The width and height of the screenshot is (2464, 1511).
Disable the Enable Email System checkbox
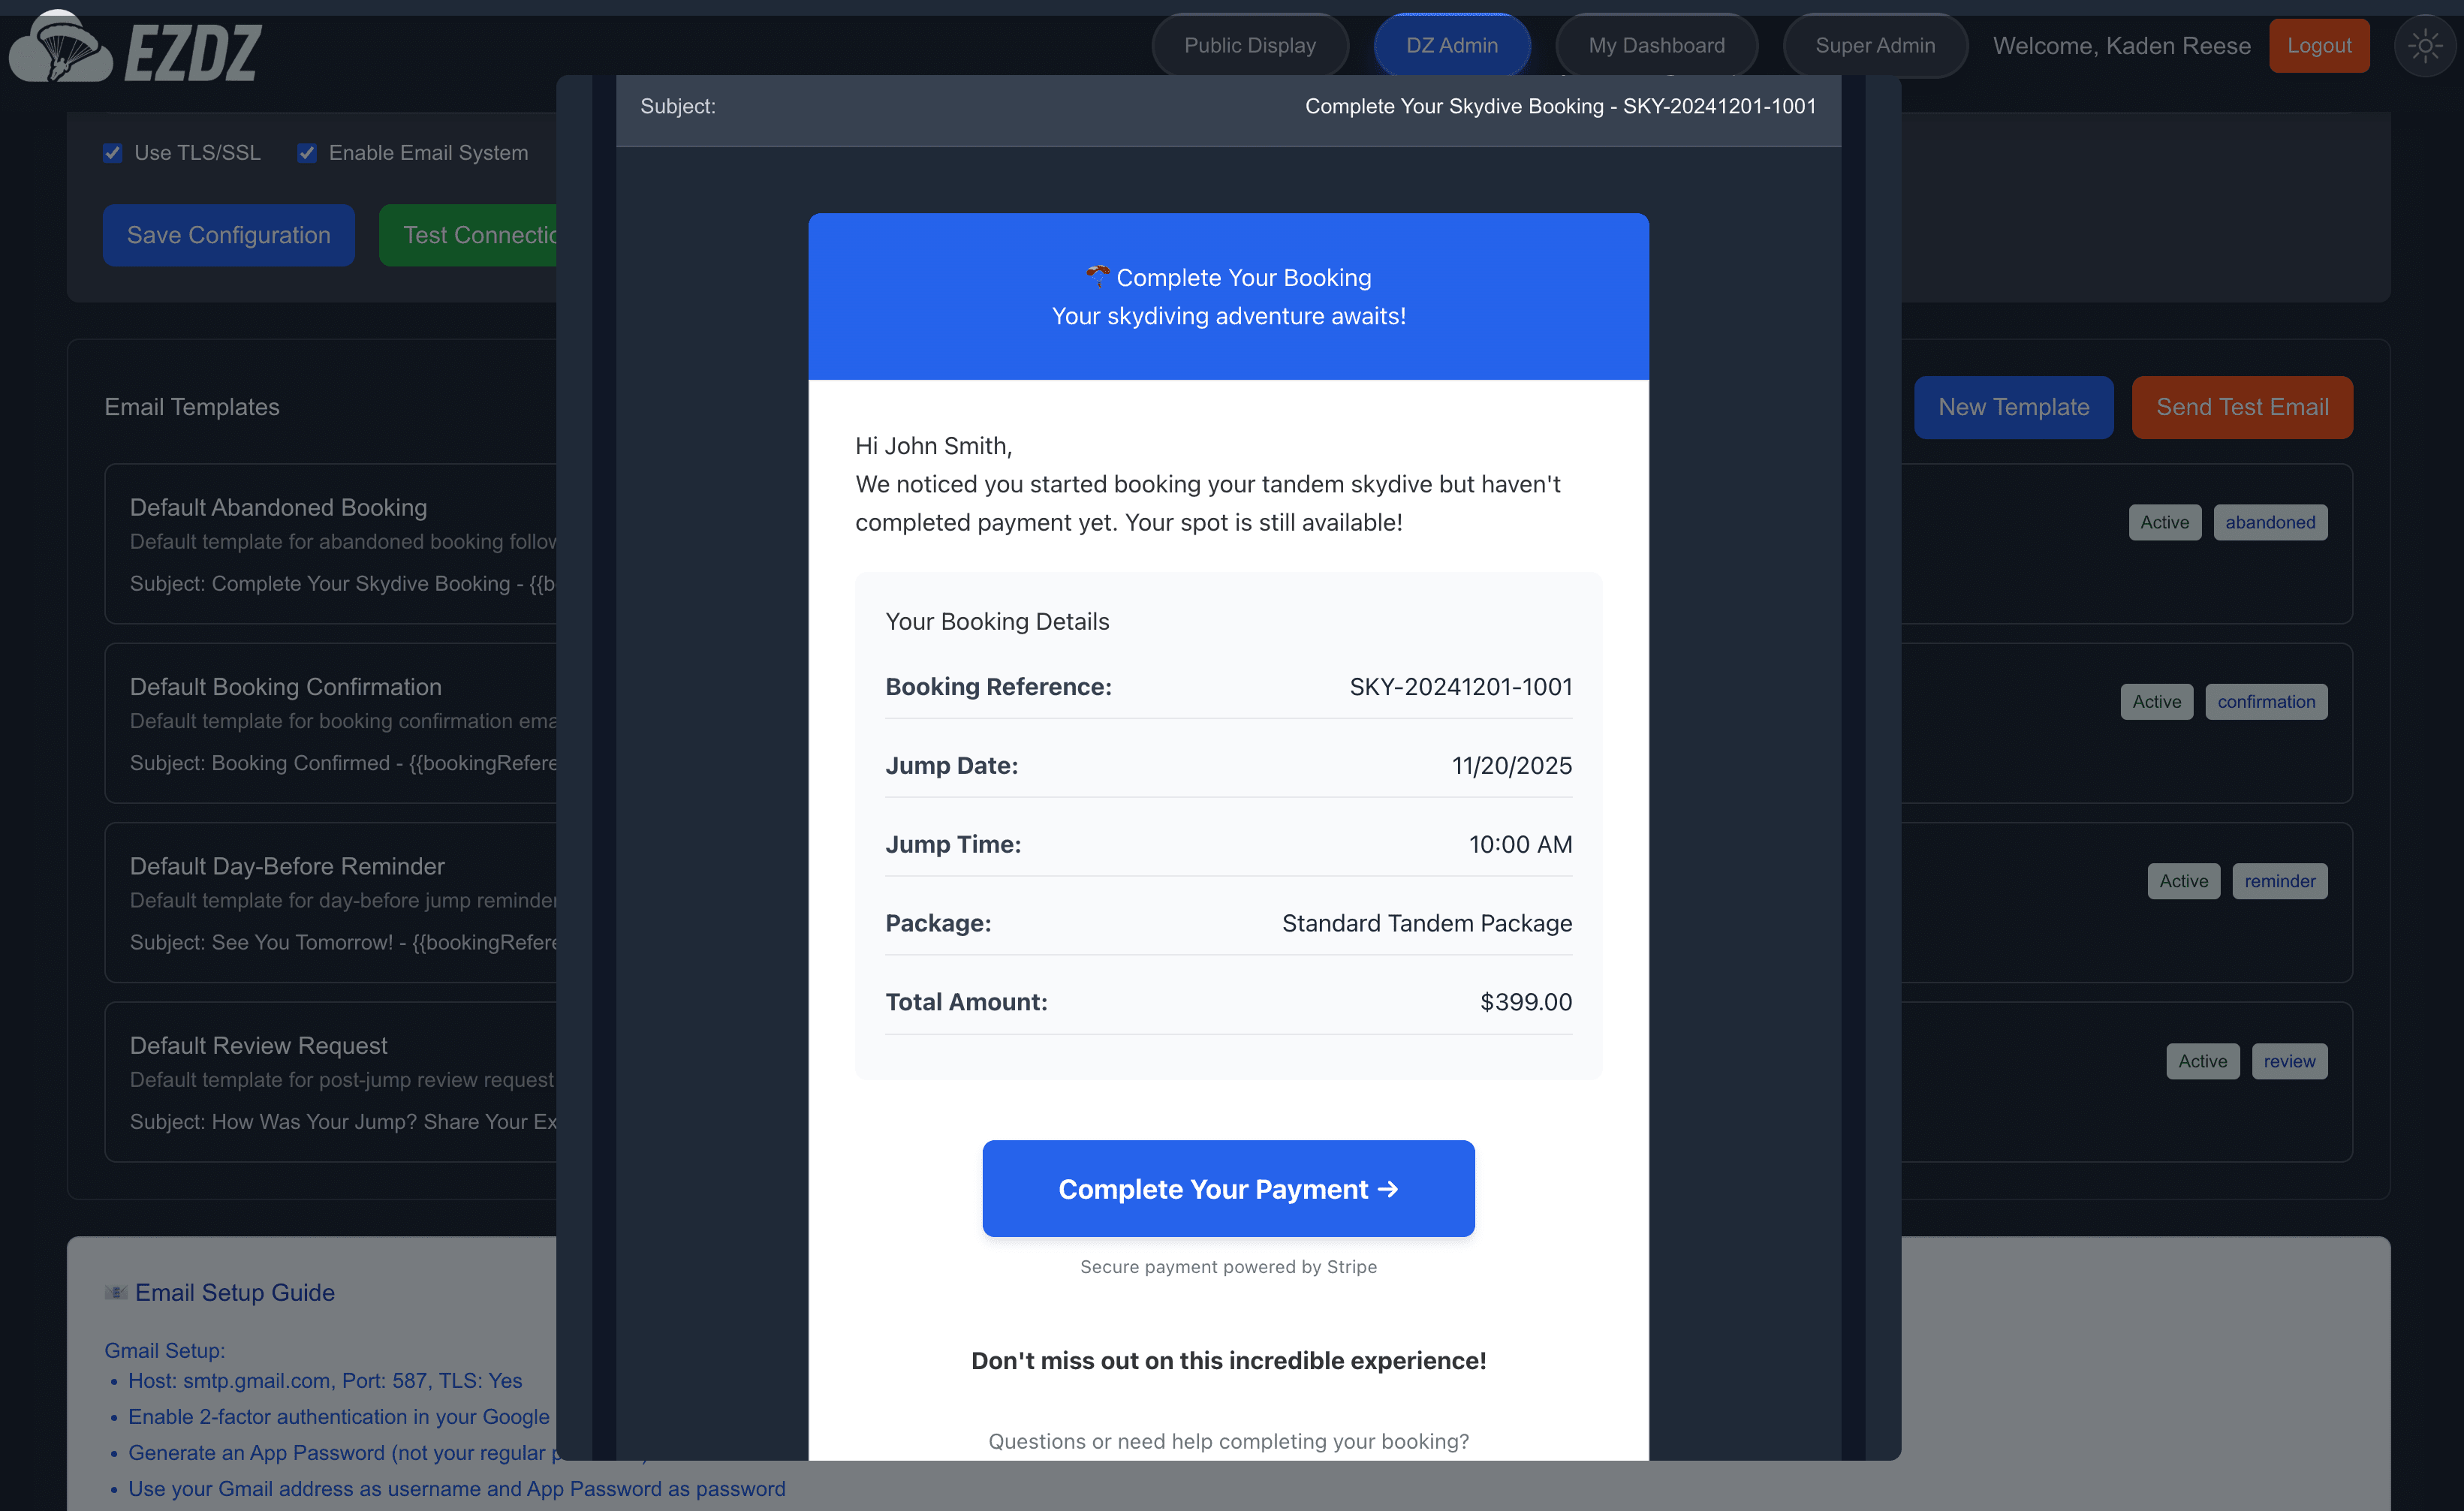point(306,152)
